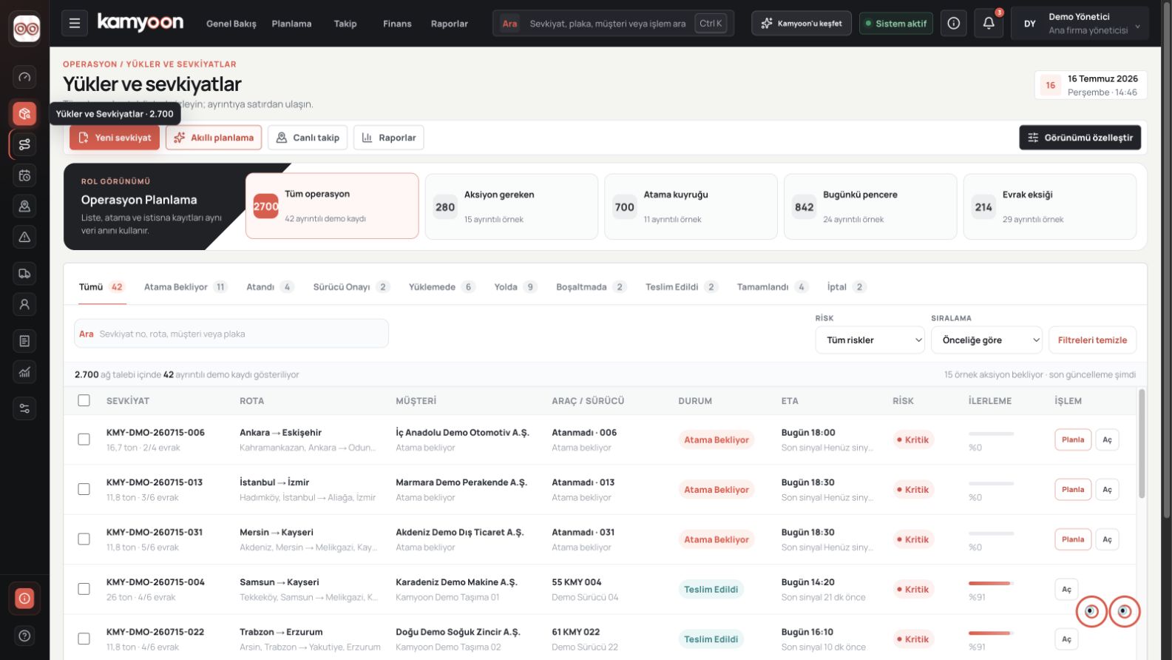Open Raporlar in top navigation
This screenshot has height=660, width=1172.
[x=450, y=24]
